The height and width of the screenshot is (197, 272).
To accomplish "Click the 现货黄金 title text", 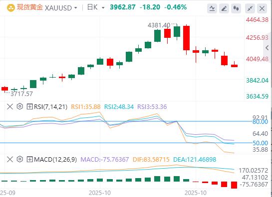I will point(29,7).
